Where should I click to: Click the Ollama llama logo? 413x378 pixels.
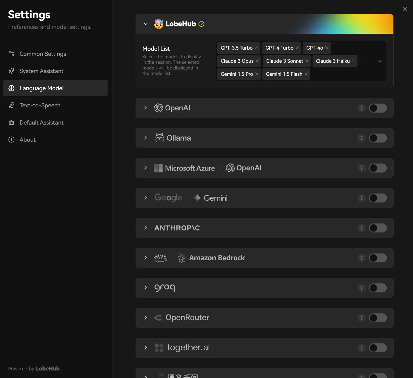coord(159,138)
